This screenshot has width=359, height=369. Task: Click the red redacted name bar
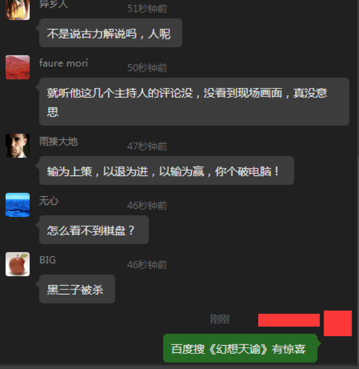pyautogui.click(x=289, y=320)
